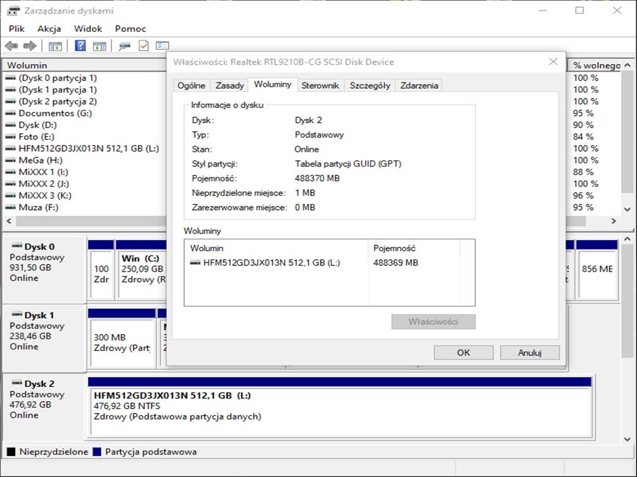Screen dimensions: 637x477
Task: Click the Anuluj button
Action: pyautogui.click(x=530, y=353)
